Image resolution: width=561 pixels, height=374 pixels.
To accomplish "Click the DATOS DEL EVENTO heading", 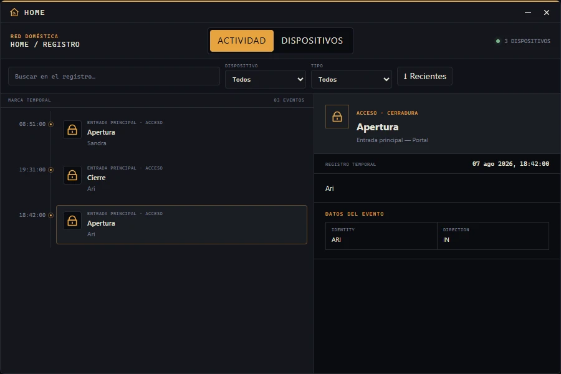I will click(x=355, y=214).
